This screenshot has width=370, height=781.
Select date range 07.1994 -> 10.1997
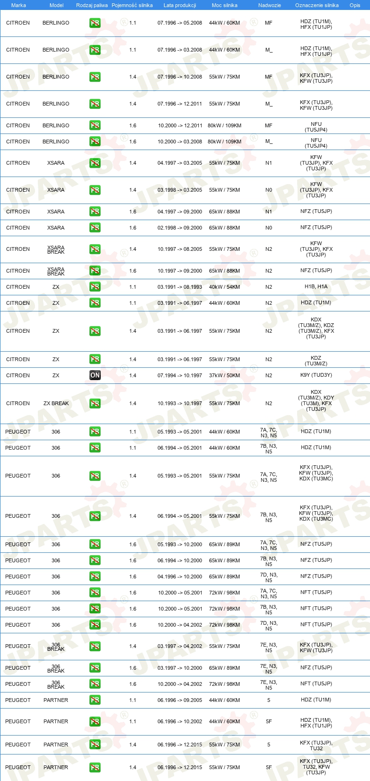tap(180, 375)
